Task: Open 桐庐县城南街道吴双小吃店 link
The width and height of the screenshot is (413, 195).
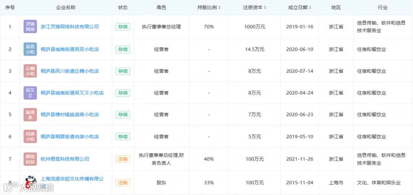Action: [70, 49]
